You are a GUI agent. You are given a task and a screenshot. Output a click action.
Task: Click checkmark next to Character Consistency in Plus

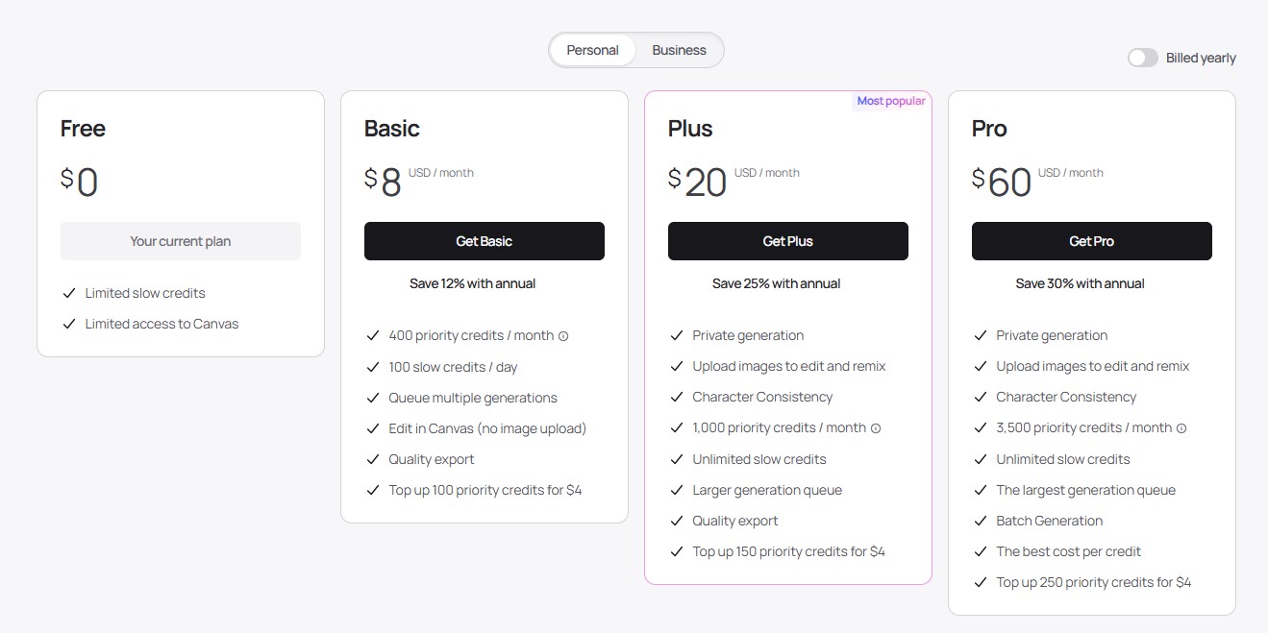point(677,398)
